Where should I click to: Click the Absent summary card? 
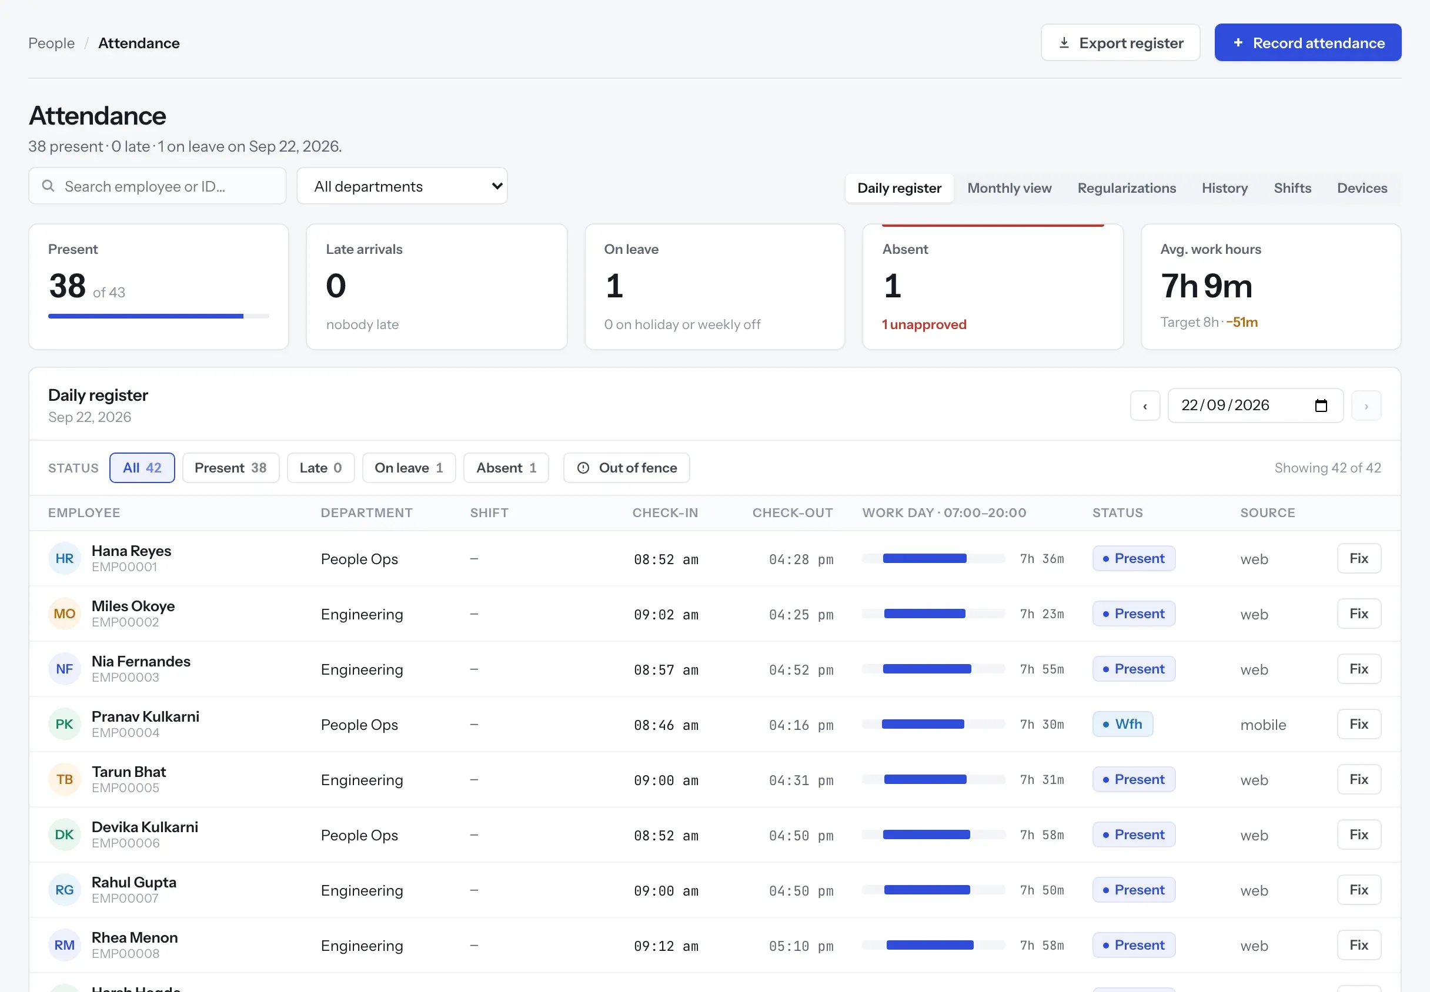[x=993, y=287]
